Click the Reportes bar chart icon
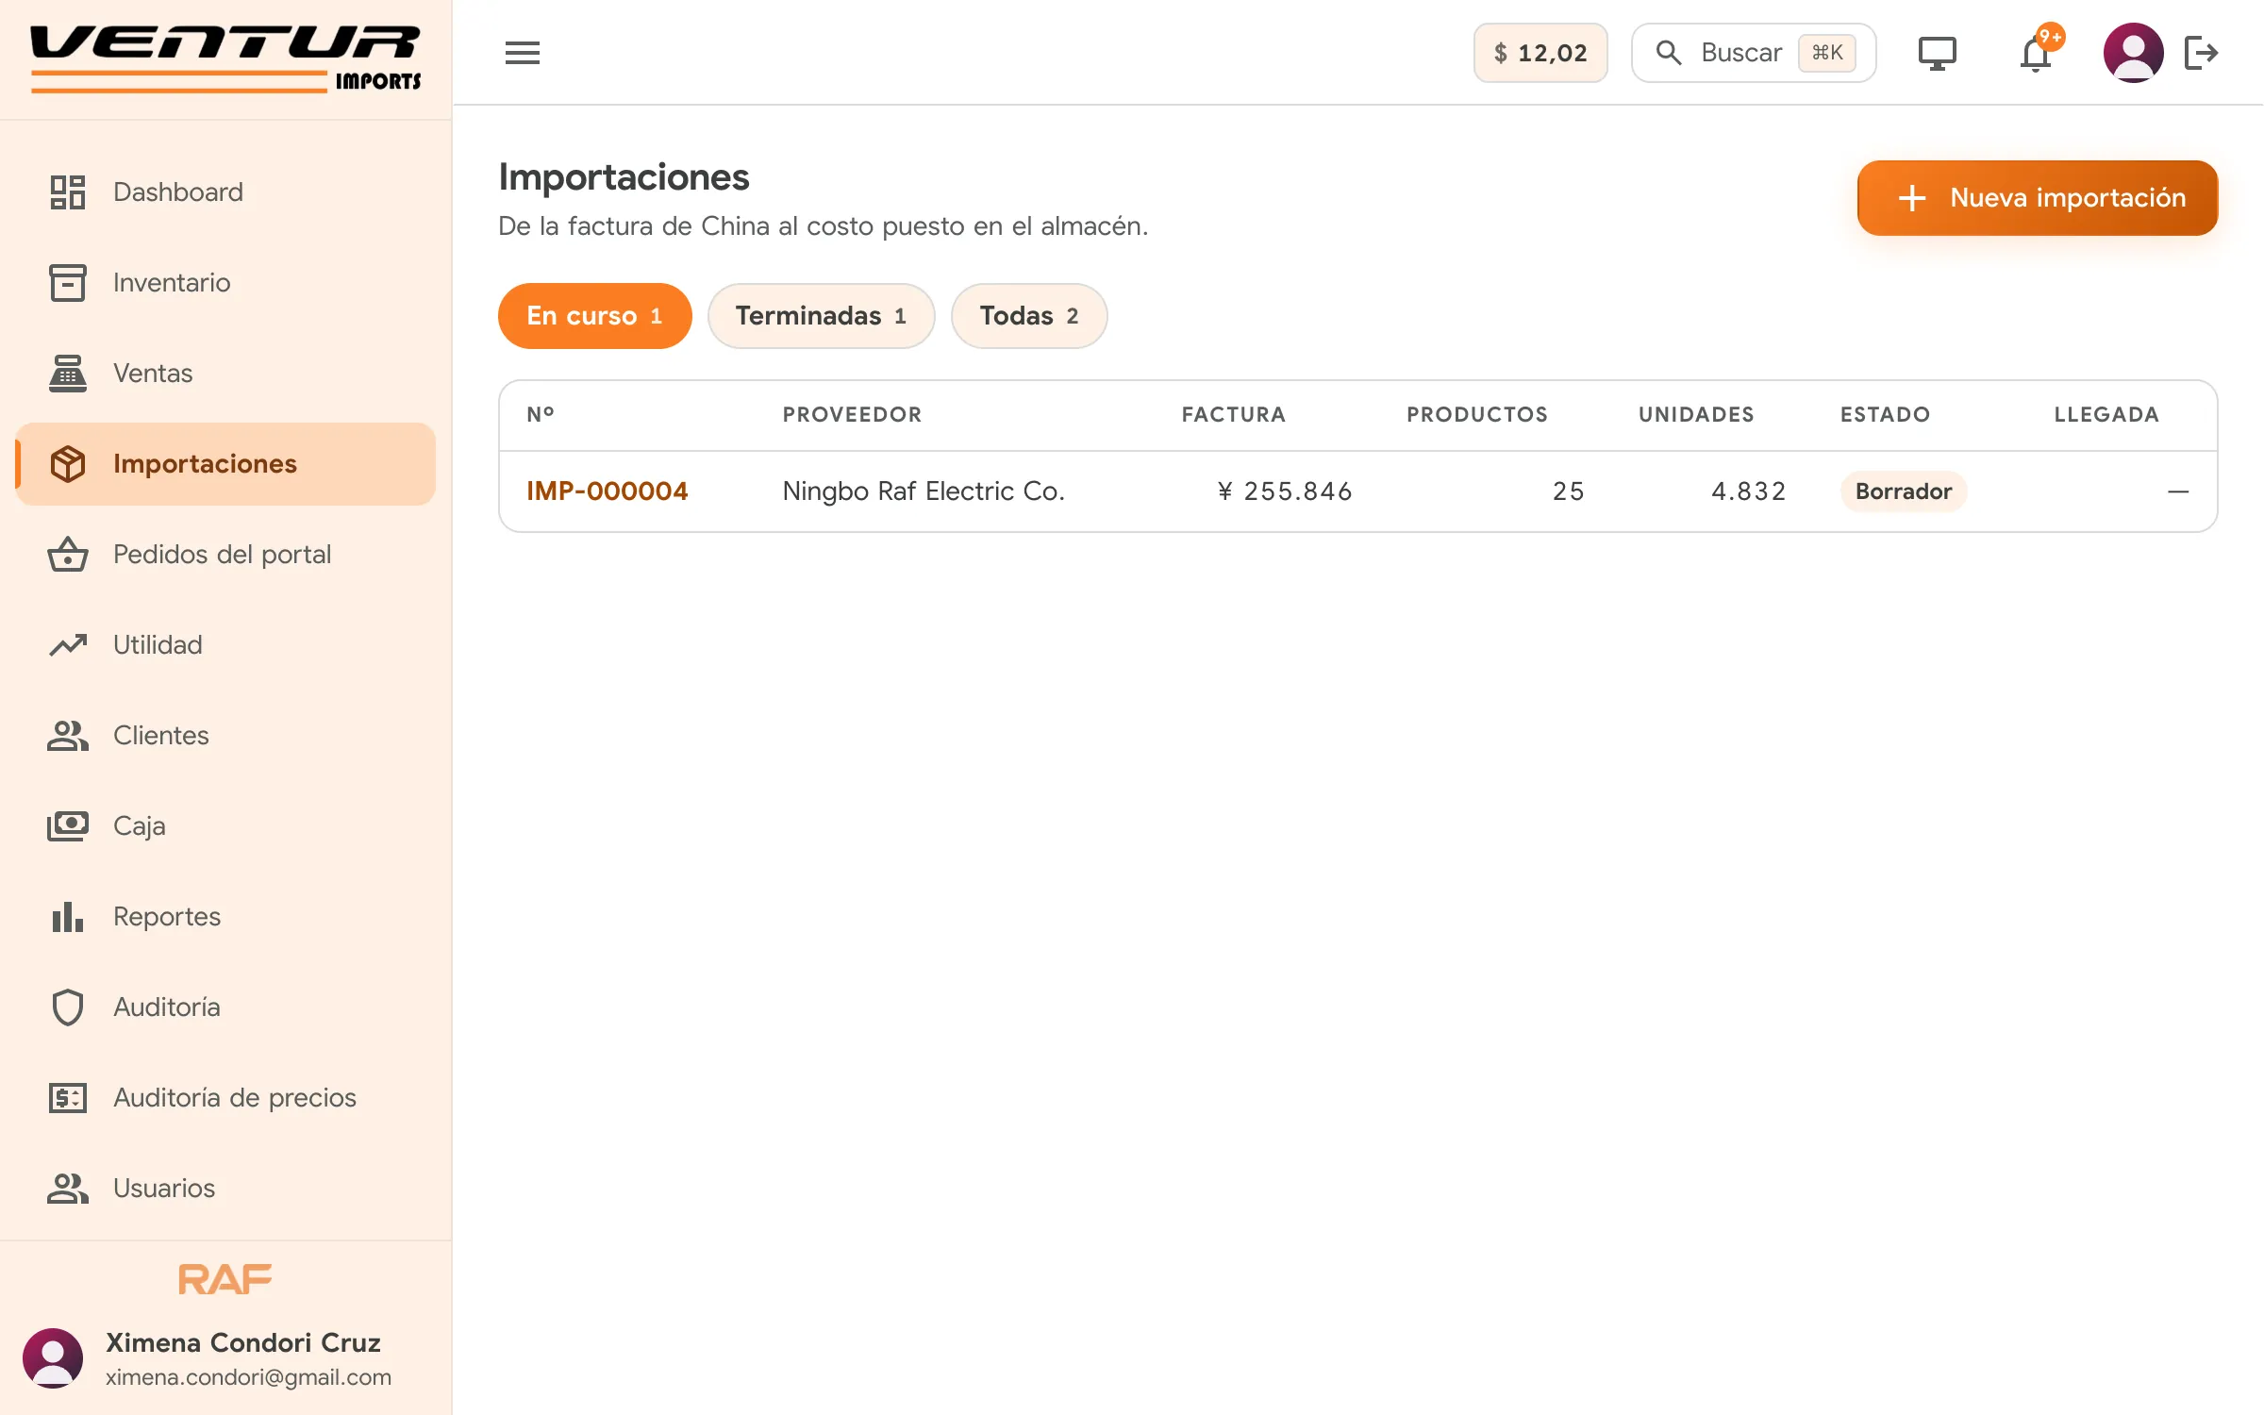2264x1415 pixels. [x=68, y=917]
